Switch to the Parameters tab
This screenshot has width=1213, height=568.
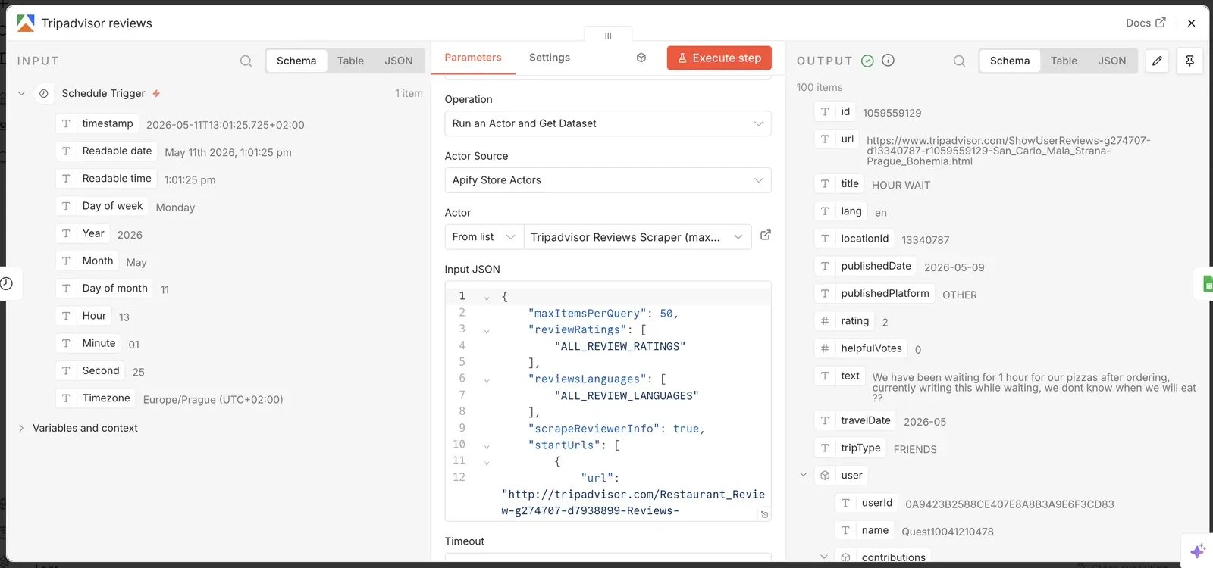click(473, 58)
